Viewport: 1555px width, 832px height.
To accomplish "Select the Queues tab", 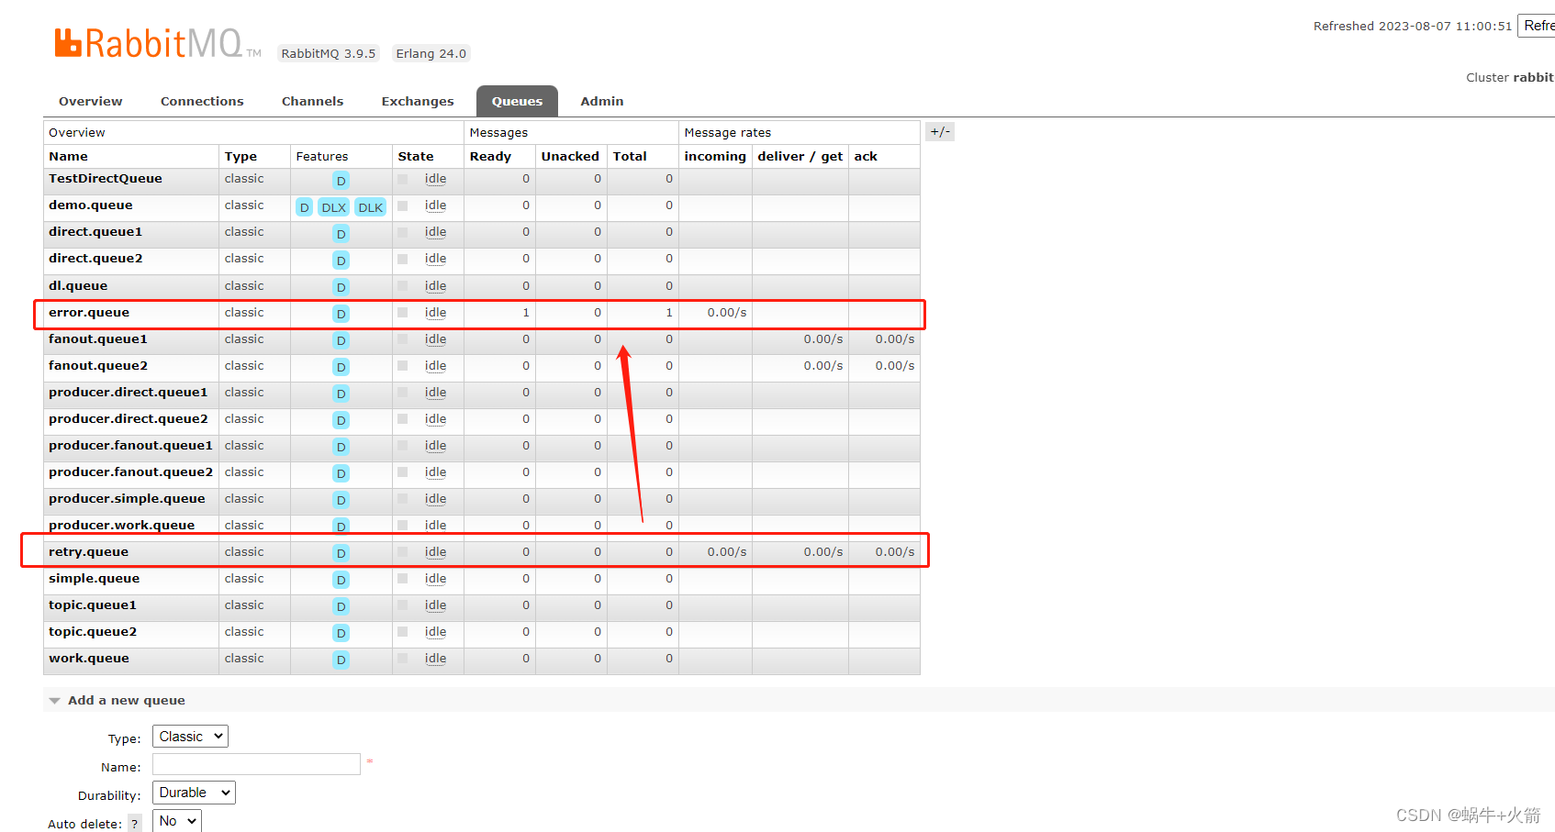I will [517, 101].
